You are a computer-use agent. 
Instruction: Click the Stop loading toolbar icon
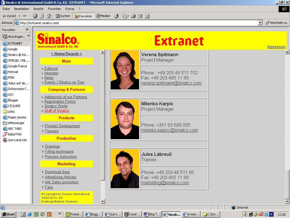pyautogui.click(x=35, y=16)
